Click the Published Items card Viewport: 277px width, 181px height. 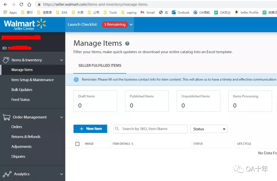point(147,101)
